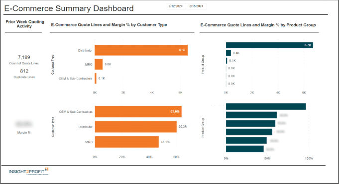The image size is (339, 184).
Task: Select the Distributor 60.3% margin bar
Action: [136, 127]
